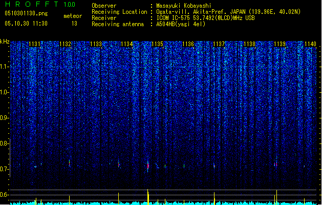Click the yellow intensity spike near 1139

(276, 197)
